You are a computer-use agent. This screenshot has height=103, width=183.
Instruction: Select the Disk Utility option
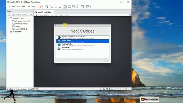83,48
